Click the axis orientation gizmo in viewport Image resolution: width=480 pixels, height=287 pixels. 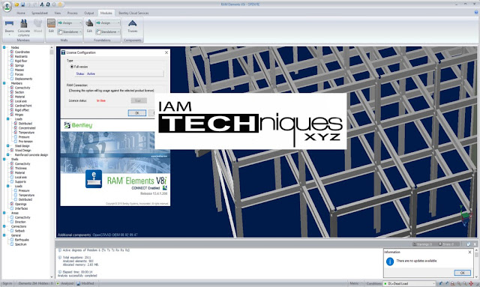(x=465, y=216)
